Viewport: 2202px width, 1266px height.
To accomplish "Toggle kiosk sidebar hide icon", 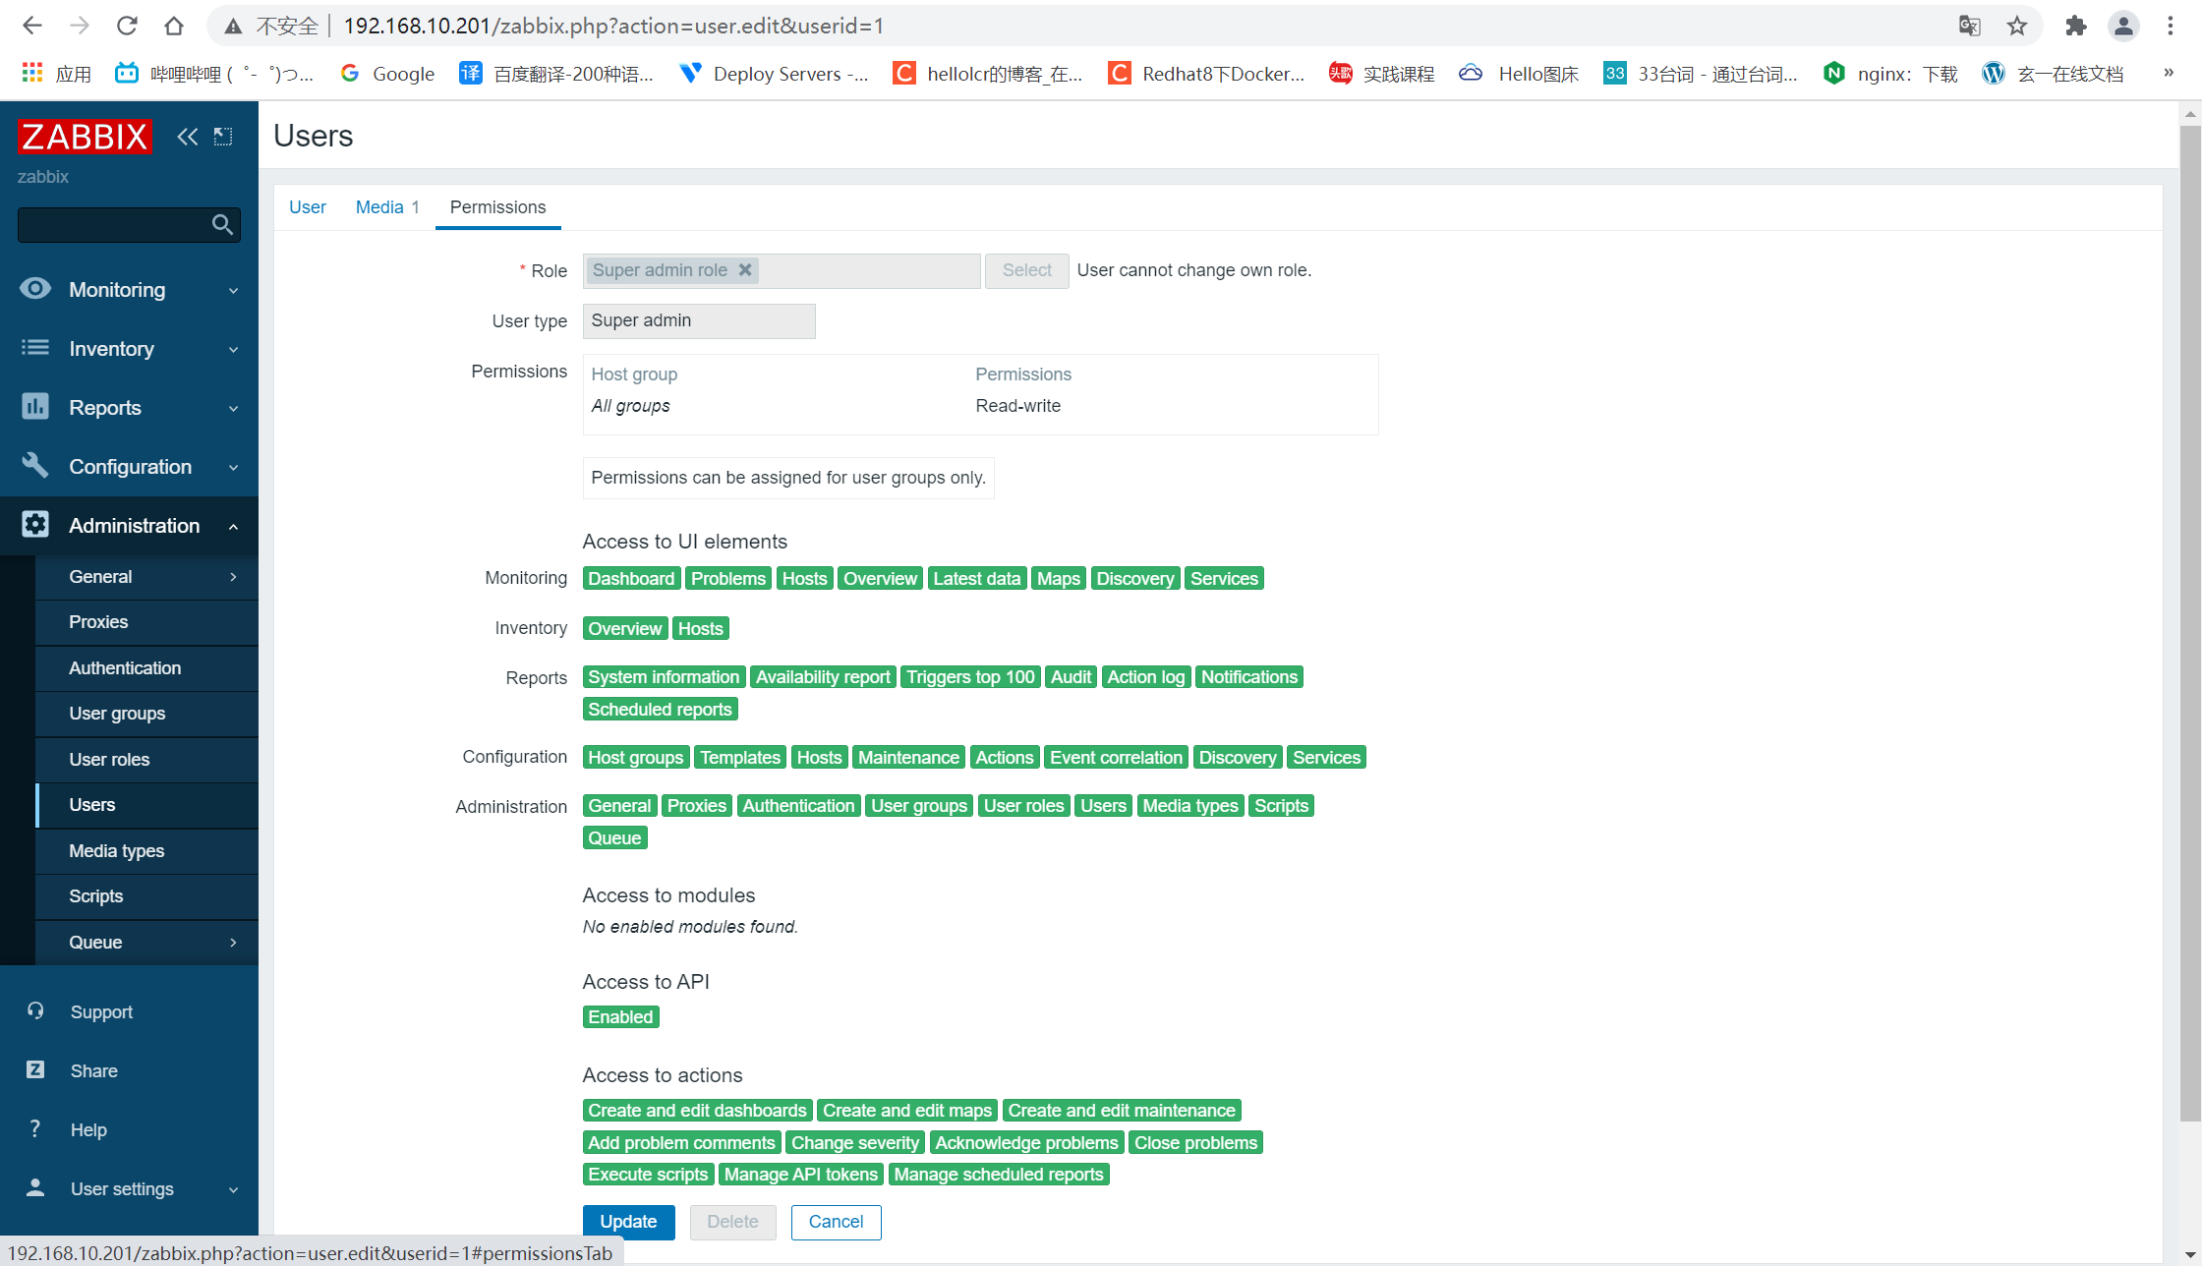I will click(223, 137).
